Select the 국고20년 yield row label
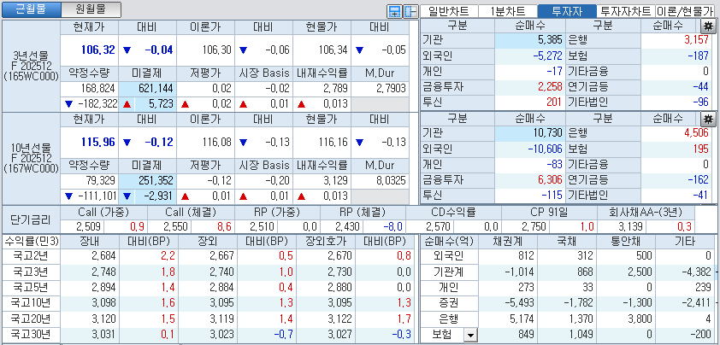The width and height of the screenshot is (720, 345). [x=30, y=319]
